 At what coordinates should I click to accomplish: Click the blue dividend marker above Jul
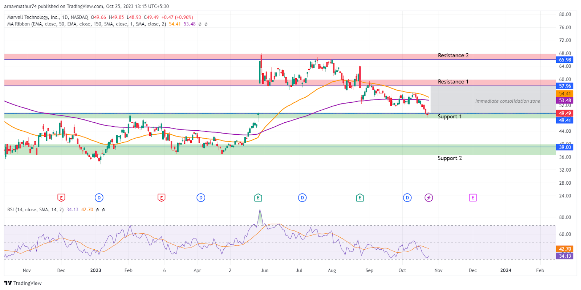pos(302,198)
